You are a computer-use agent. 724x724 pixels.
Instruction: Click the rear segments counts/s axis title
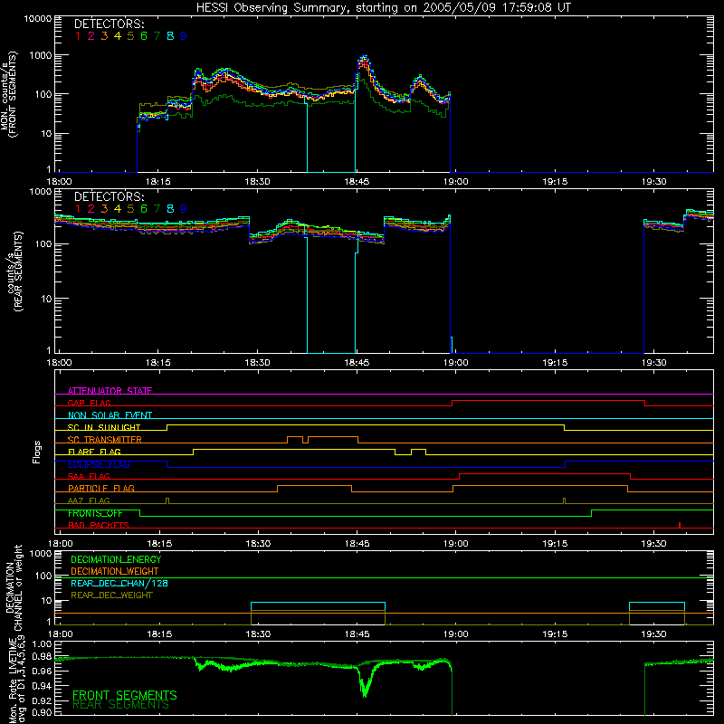click(x=14, y=271)
